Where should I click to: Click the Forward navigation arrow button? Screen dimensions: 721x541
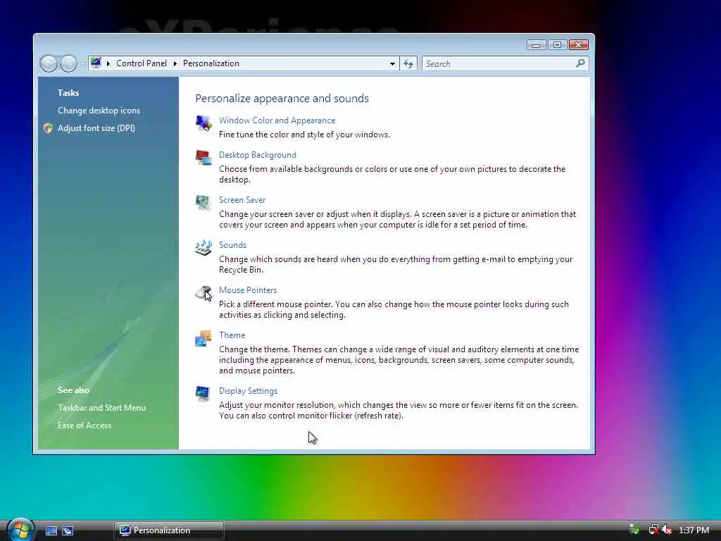(x=68, y=63)
